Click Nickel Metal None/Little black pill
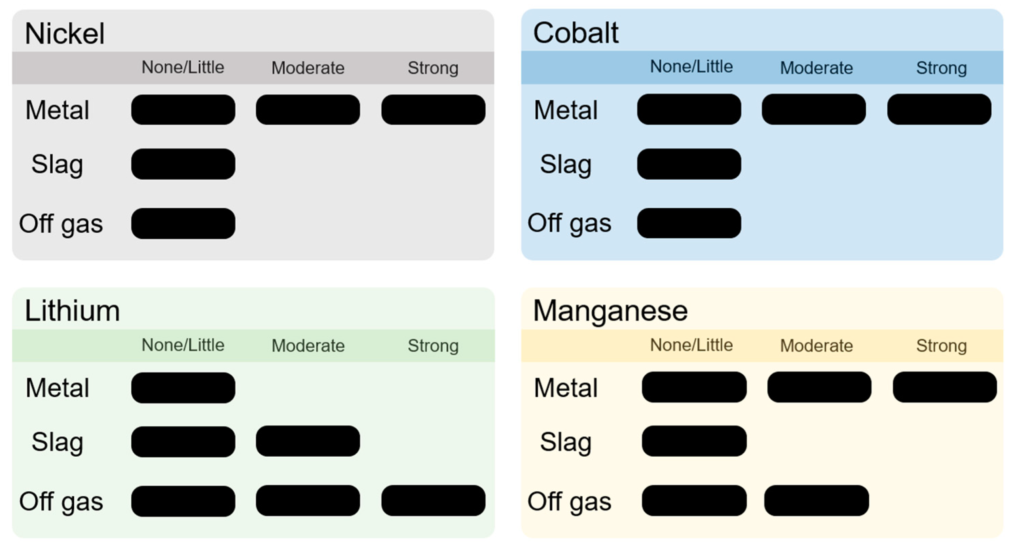The width and height of the screenshot is (1013, 553). [x=183, y=110]
